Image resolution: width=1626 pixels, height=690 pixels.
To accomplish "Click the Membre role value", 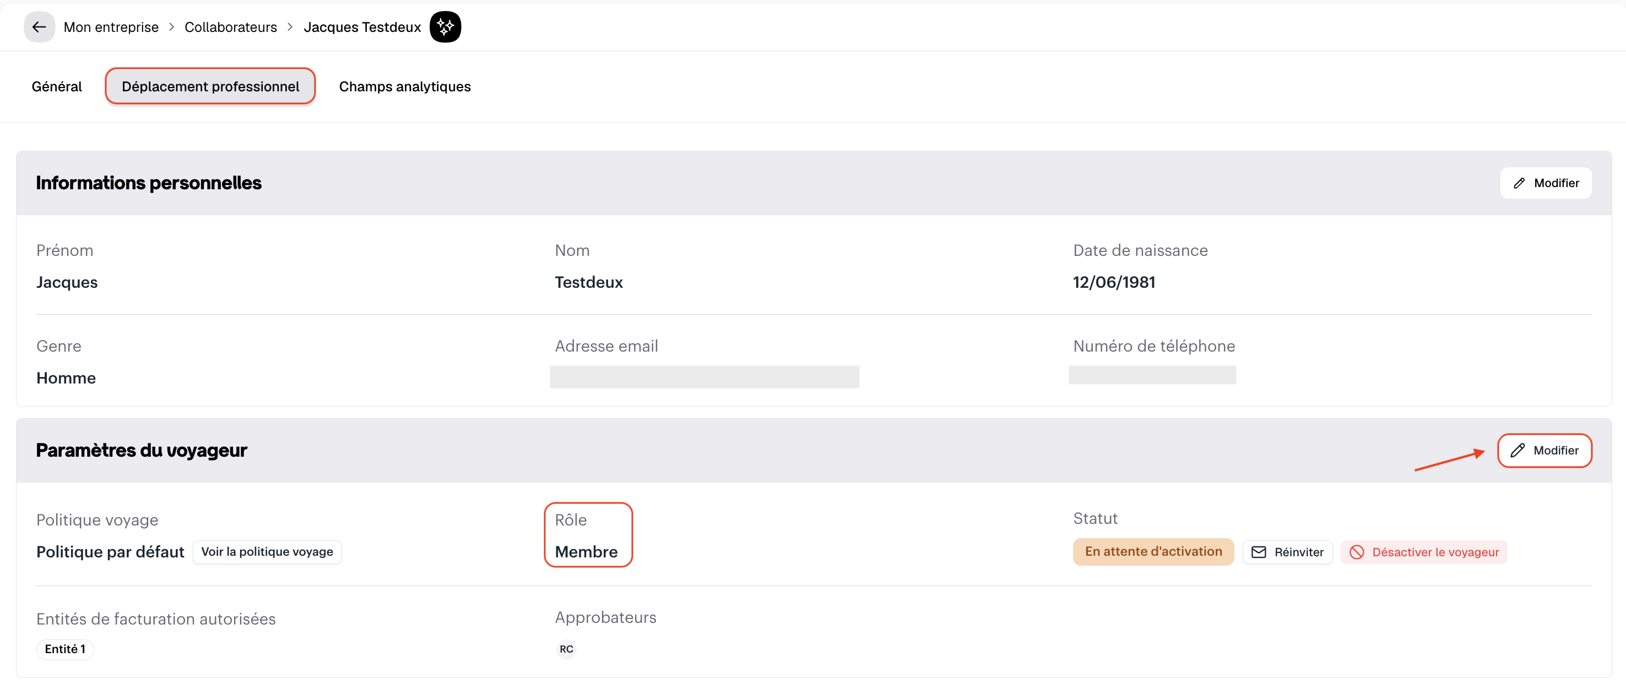I will click(x=586, y=552).
